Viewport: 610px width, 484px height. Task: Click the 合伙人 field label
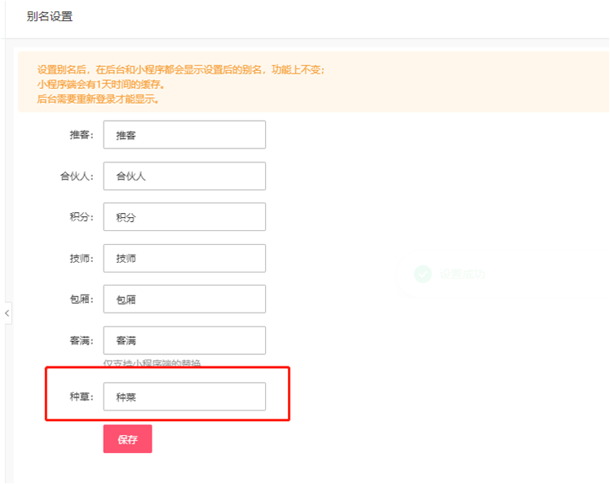click(77, 176)
